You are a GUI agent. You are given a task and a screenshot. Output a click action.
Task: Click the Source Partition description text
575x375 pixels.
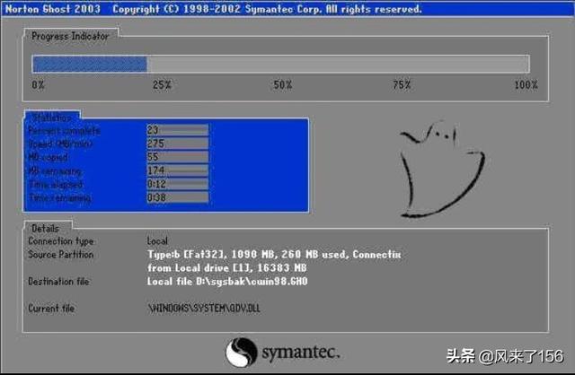[x=274, y=261]
